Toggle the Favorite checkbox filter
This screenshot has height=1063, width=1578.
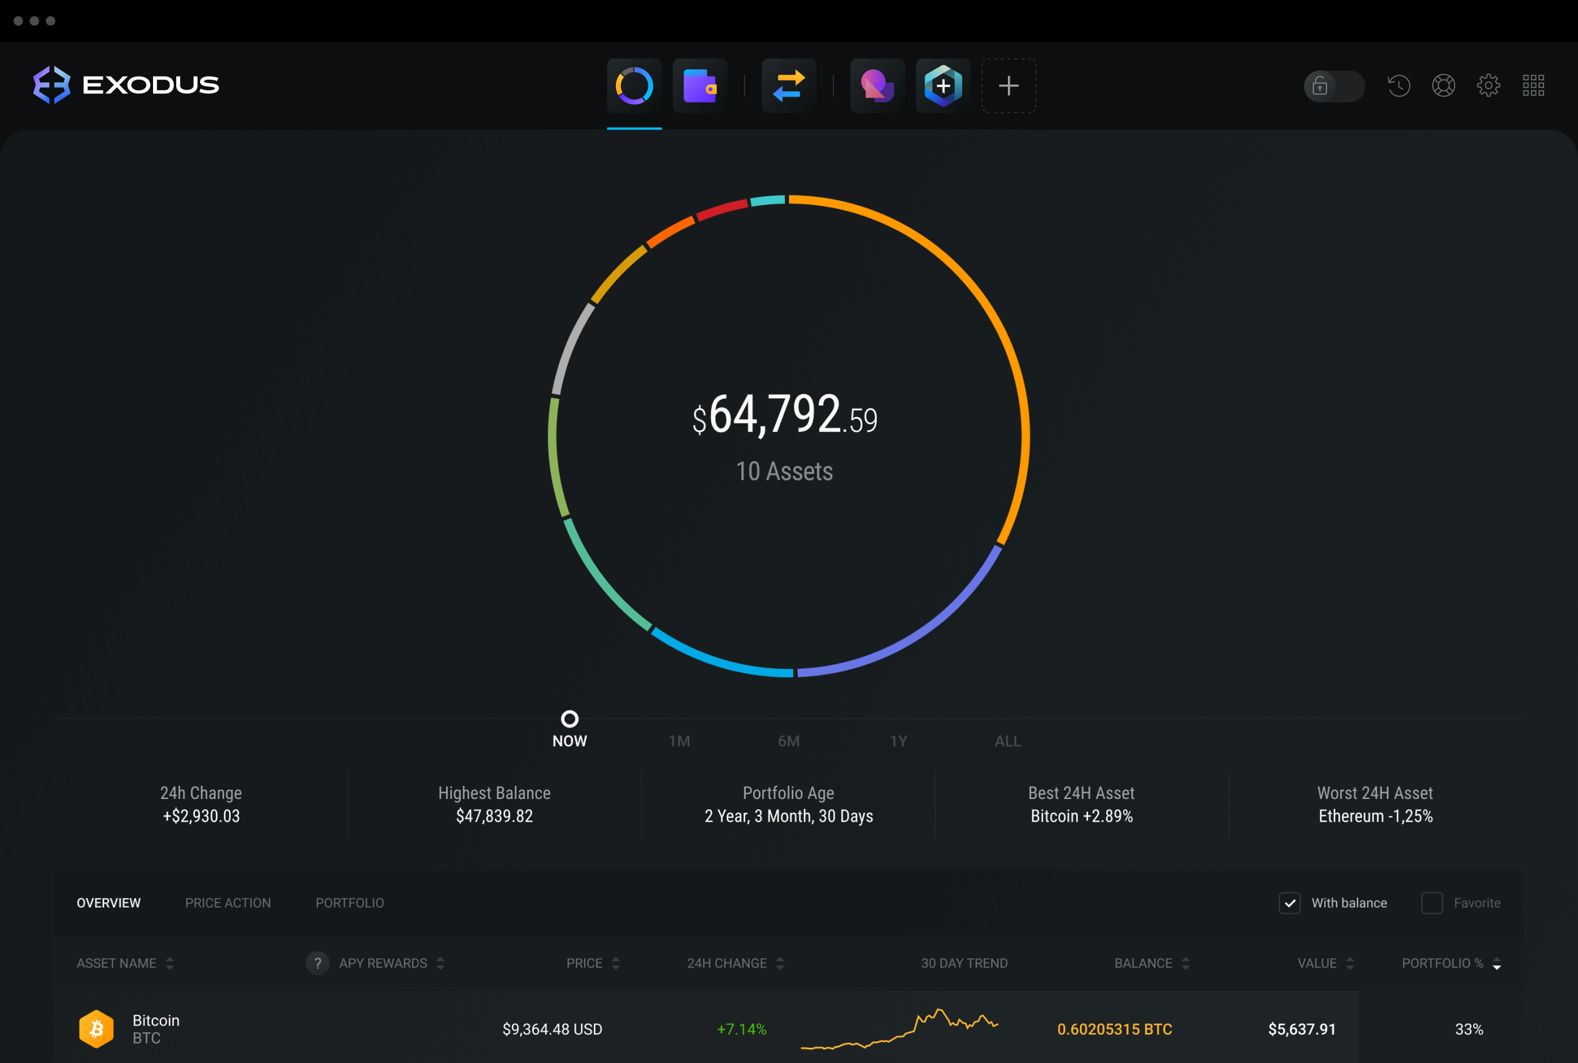pos(1432,902)
